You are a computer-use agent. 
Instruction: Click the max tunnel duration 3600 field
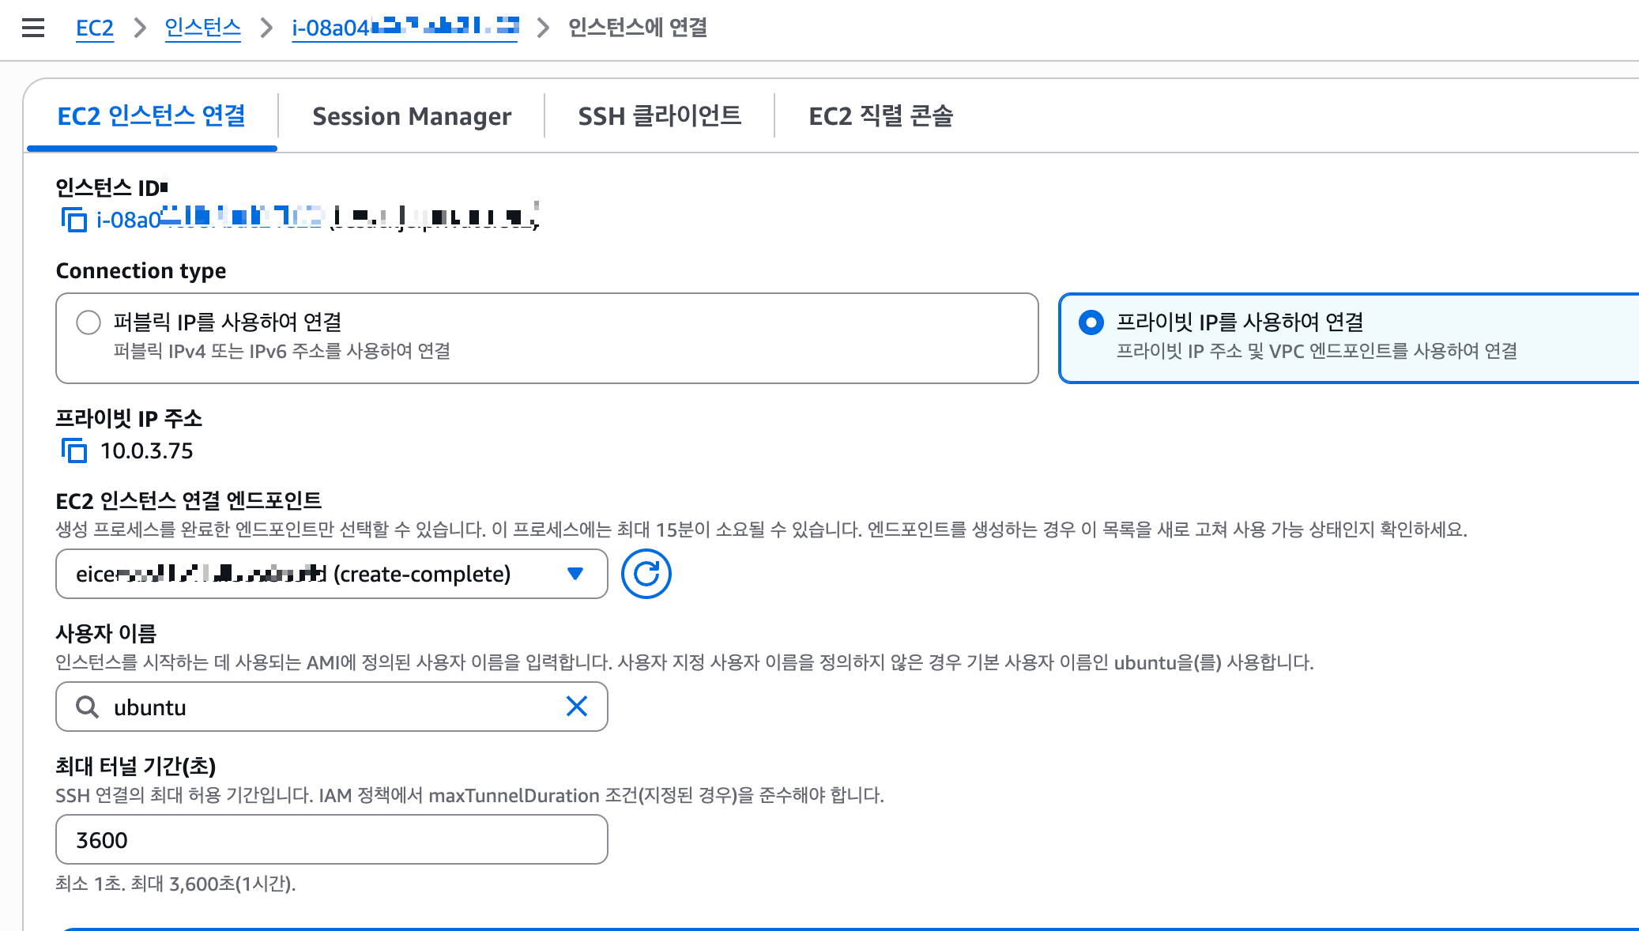(332, 839)
